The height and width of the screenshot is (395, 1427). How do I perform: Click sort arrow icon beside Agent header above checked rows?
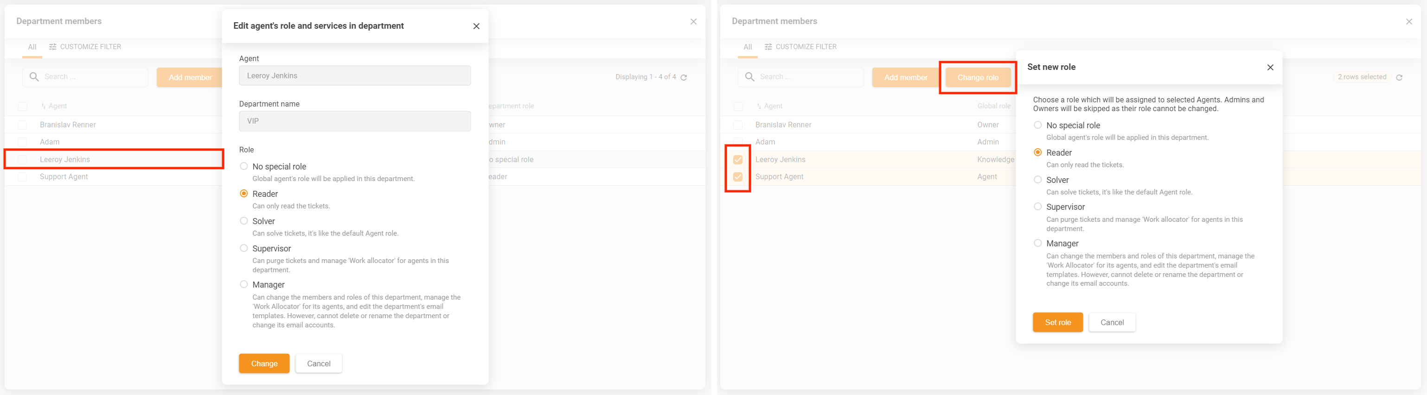pos(758,106)
